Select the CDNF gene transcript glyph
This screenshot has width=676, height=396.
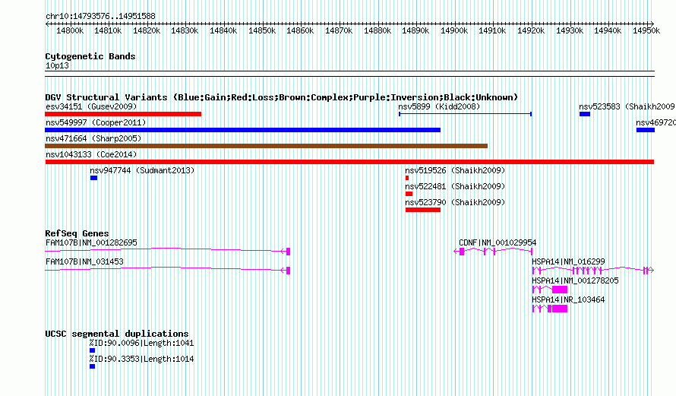[493, 252]
